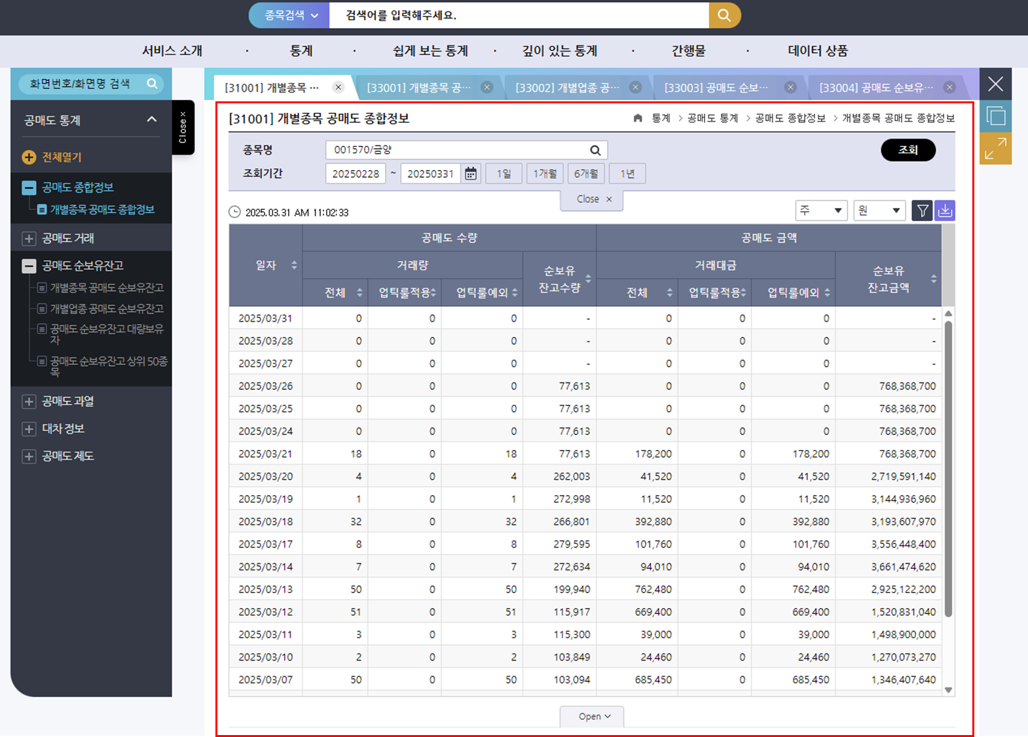The image size is (1028, 737).
Task: Open the 서비스 소개 menu
Action: tap(172, 51)
